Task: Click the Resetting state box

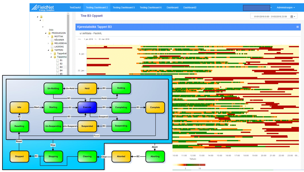Action: (19, 126)
